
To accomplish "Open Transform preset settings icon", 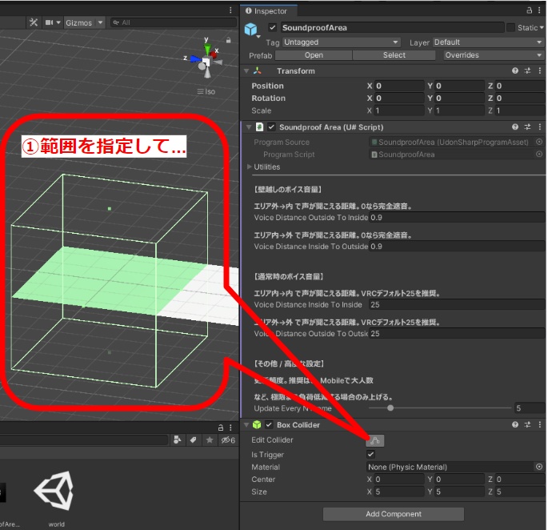I will (x=527, y=71).
